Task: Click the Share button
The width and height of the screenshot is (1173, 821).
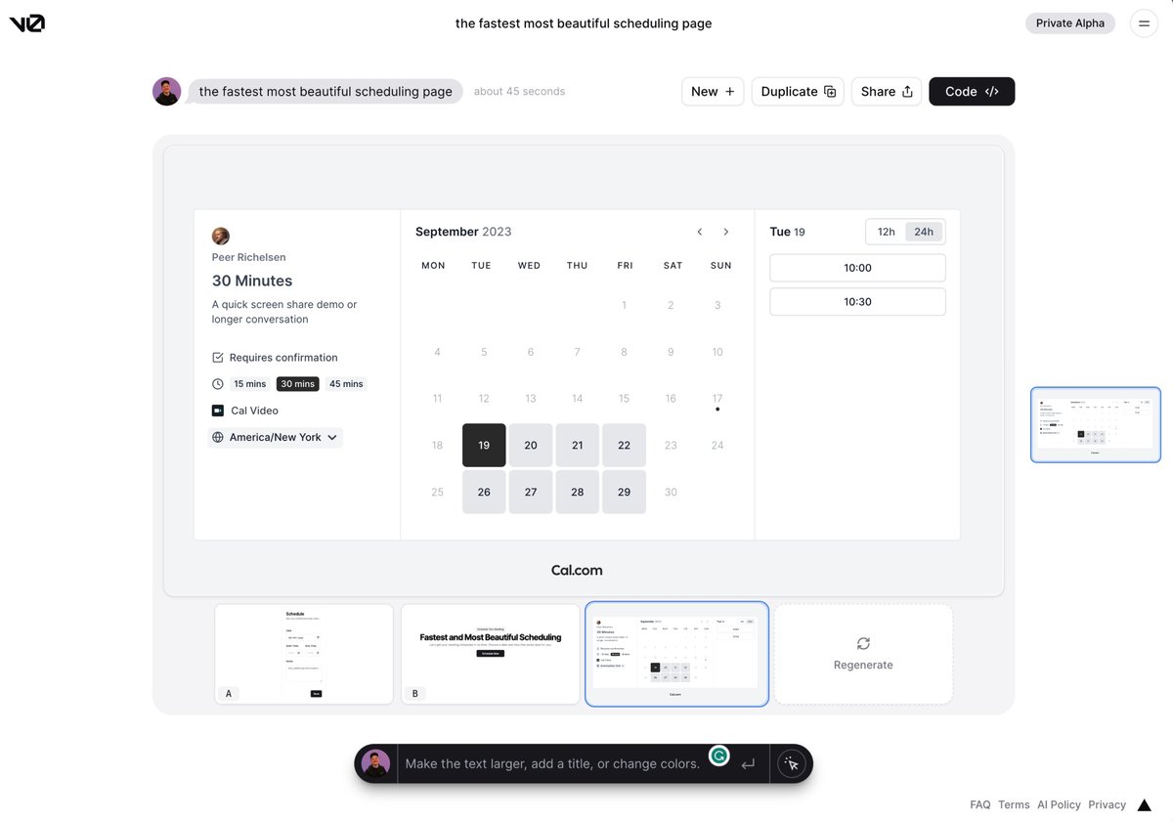Action: [887, 92]
